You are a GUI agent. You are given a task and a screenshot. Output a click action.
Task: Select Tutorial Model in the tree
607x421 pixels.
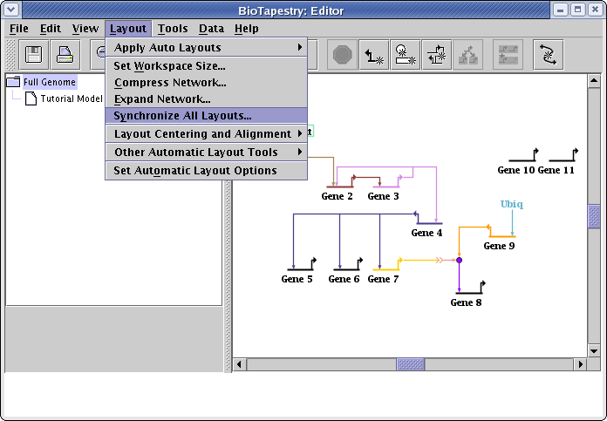(x=71, y=98)
